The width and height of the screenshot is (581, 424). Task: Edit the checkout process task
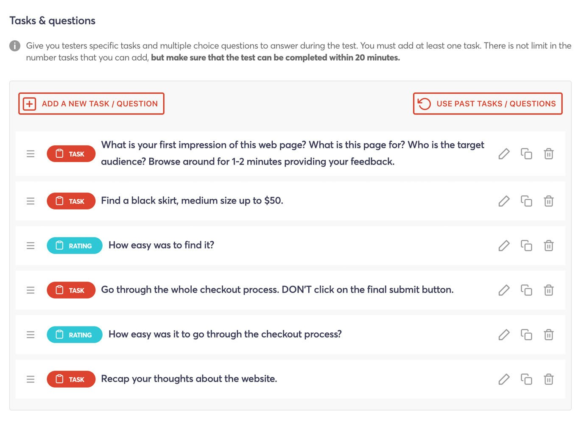[504, 290]
